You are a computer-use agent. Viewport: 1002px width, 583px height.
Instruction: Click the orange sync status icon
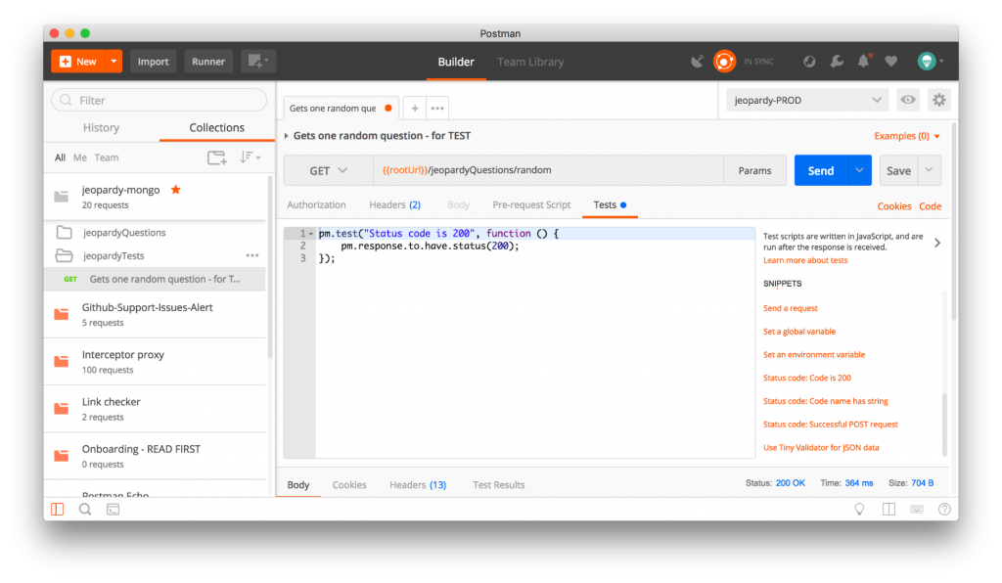click(x=724, y=62)
